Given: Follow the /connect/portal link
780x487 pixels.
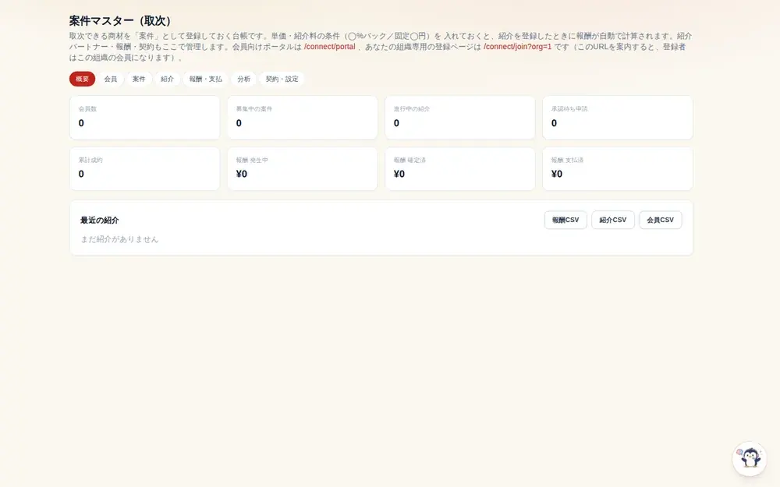Looking at the screenshot, I should pos(330,47).
